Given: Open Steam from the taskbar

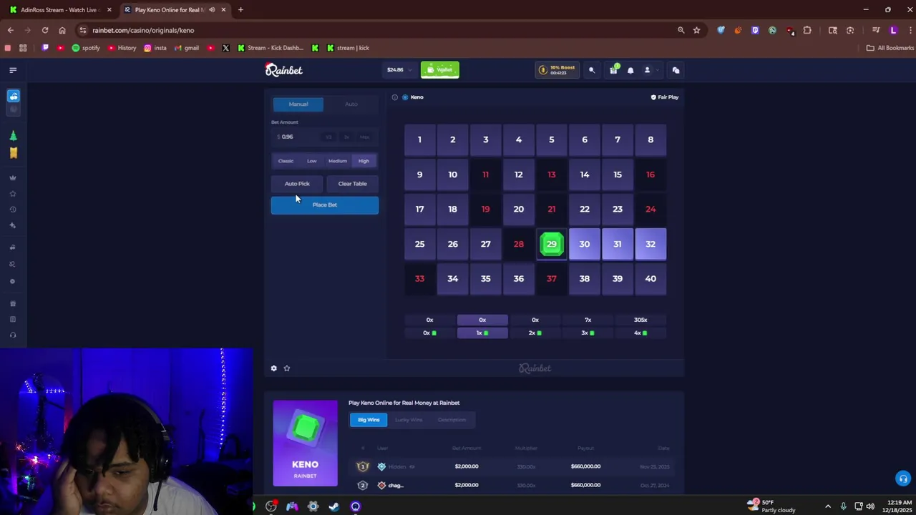Looking at the screenshot, I should [x=333, y=506].
